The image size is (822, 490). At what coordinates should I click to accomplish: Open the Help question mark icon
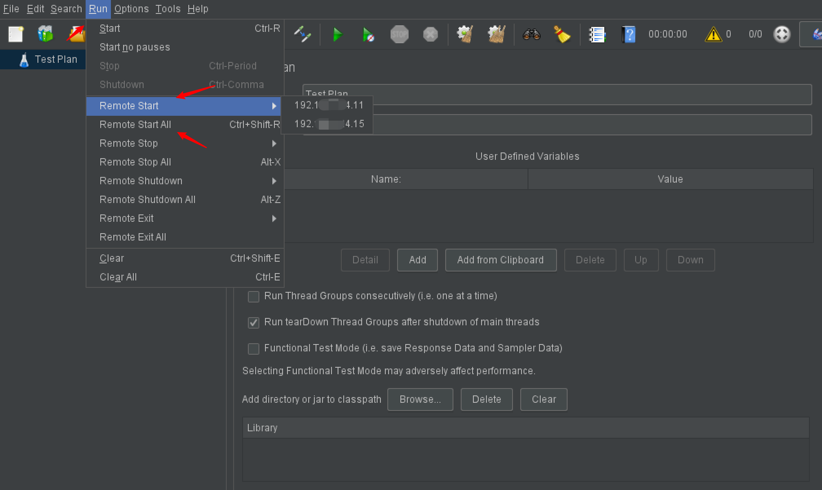tap(628, 35)
